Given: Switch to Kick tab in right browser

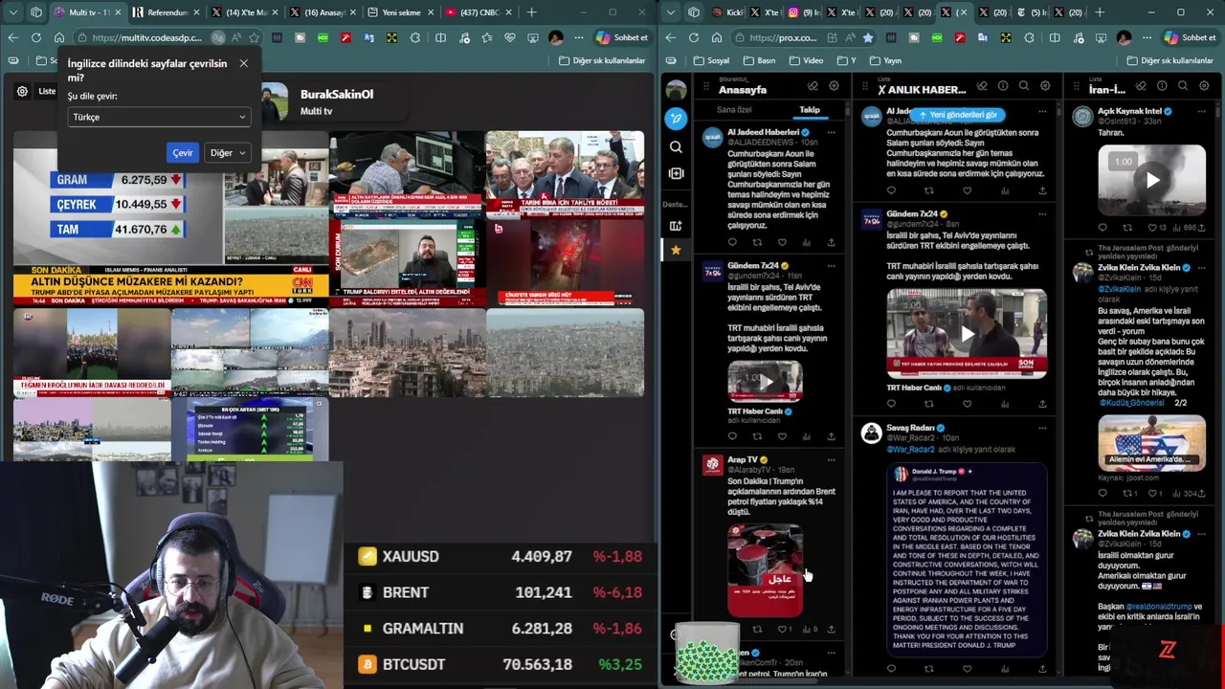Looking at the screenshot, I should [x=727, y=12].
